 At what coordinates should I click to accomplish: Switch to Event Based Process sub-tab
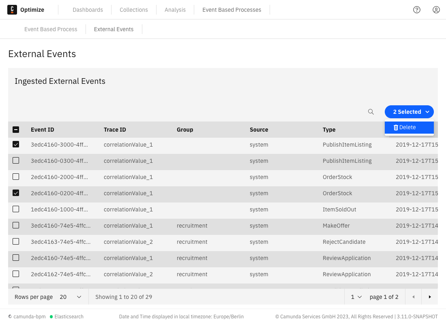[x=51, y=29]
